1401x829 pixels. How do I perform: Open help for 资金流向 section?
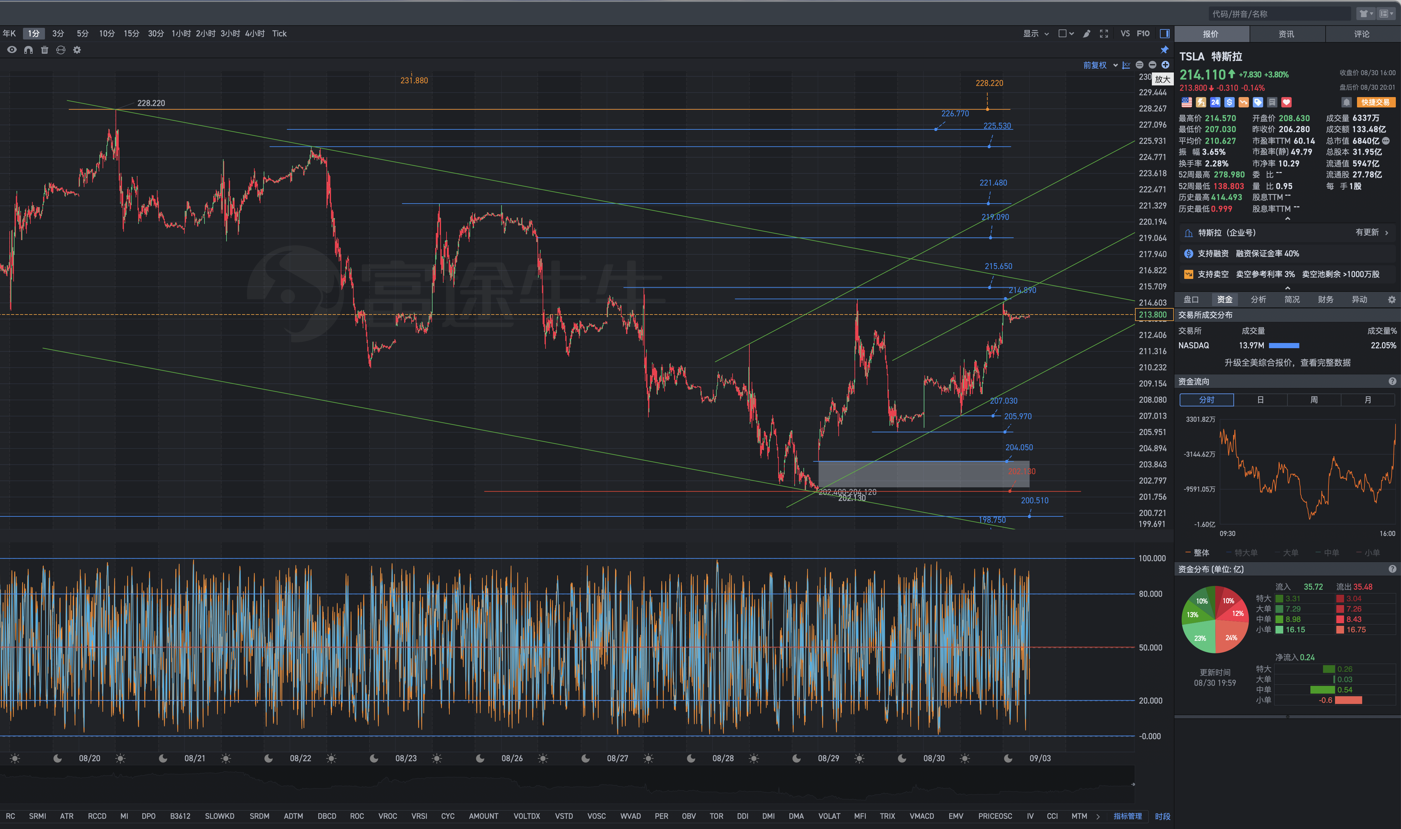1392,381
